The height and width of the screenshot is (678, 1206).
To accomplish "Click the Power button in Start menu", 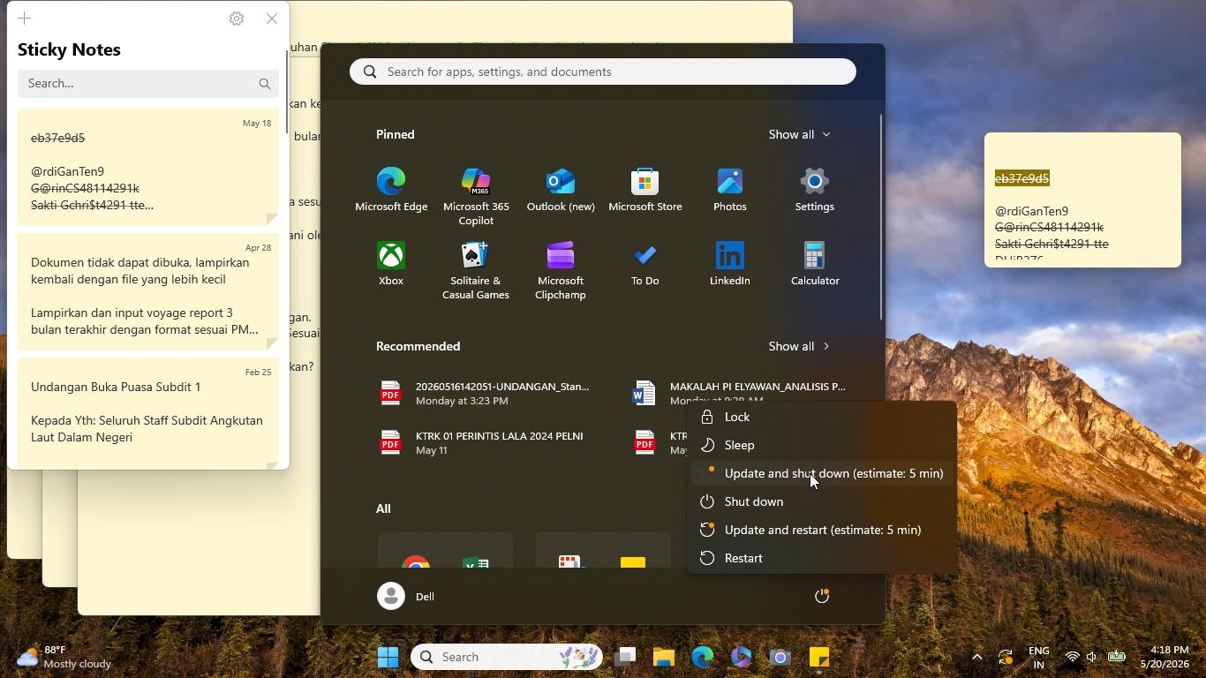I will coord(822,596).
